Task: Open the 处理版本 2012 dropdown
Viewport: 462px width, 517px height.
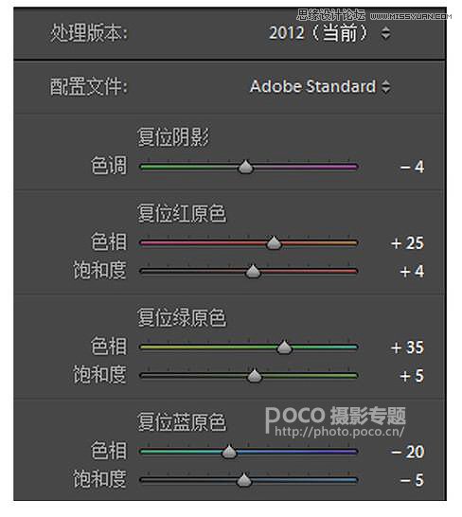Action: pos(329,33)
